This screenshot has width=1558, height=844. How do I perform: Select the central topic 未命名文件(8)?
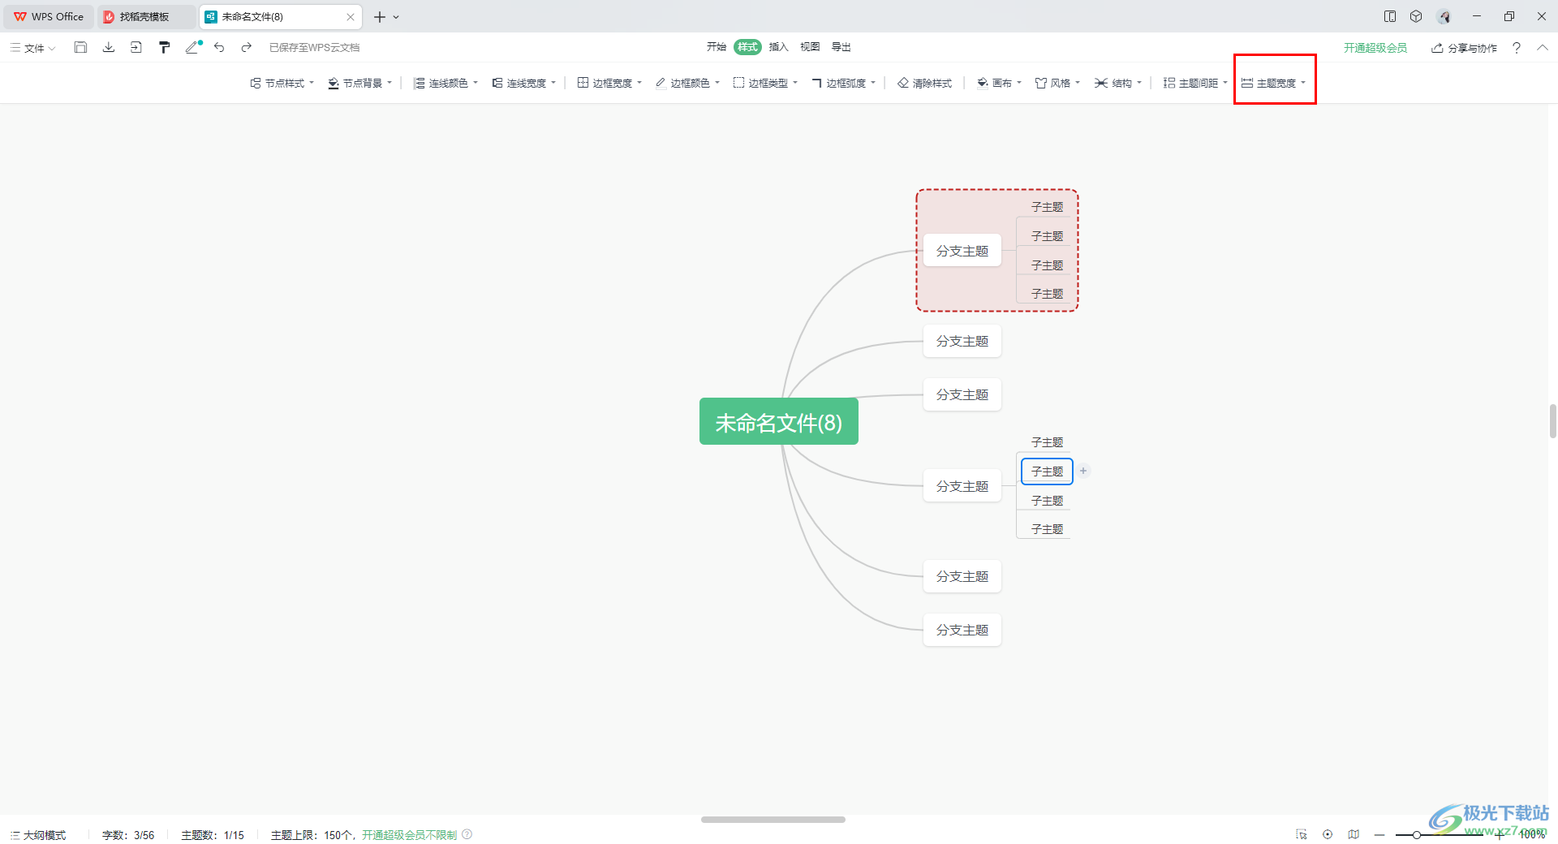778,421
